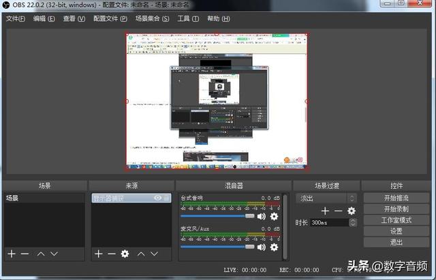Image resolution: width=436 pixels, height=280 pixels.
Task: Mute 台式音响 audio with speaker icon
Action: pyautogui.click(x=262, y=216)
